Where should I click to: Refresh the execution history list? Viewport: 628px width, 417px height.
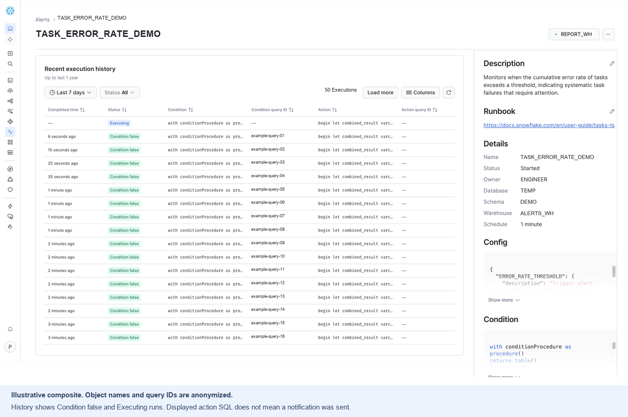pos(449,93)
